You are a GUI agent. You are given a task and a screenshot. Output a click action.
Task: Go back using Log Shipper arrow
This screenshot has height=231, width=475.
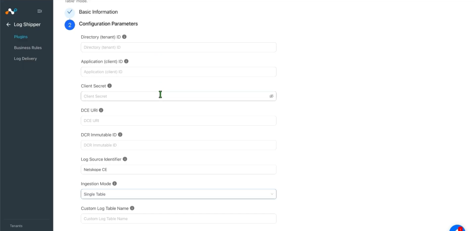(x=8, y=25)
